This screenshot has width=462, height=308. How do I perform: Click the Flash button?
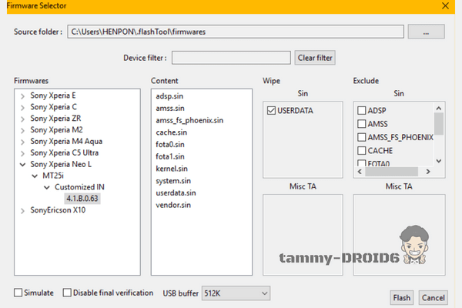coord(401,298)
